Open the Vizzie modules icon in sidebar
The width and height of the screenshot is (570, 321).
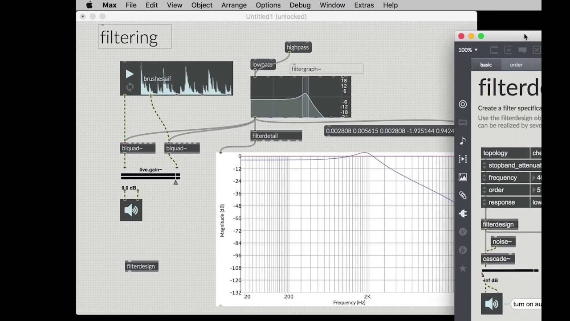[x=463, y=232]
